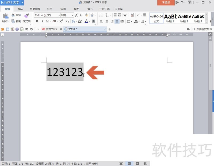214x166 pixels.
Task: Increase font size with A+ icon
Action: tap(77, 15)
